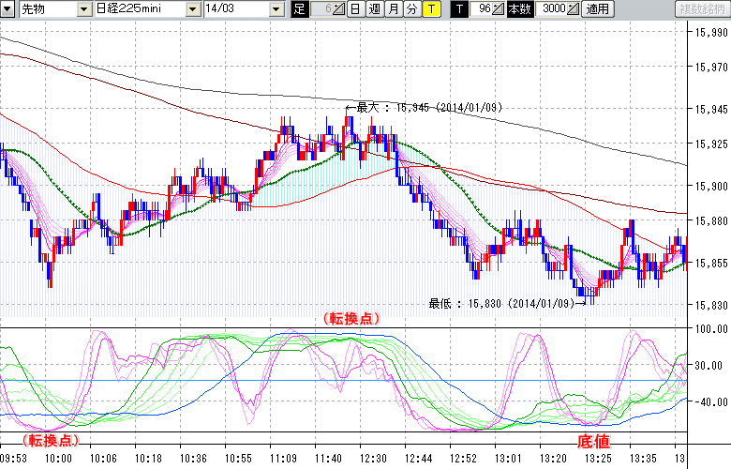
Task: Open the 先物 product type dropdown
Action: coord(84,9)
